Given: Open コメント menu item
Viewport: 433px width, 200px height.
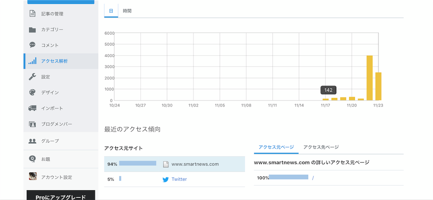Looking at the screenshot, I should [61, 45].
